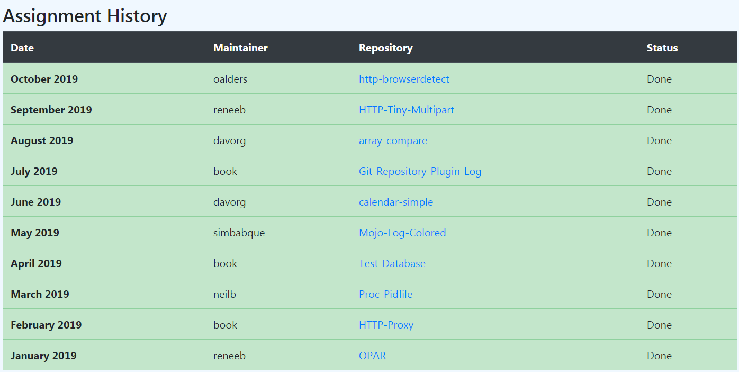Click Done status in September 2019 row
The width and height of the screenshot is (739, 372).
pos(659,110)
